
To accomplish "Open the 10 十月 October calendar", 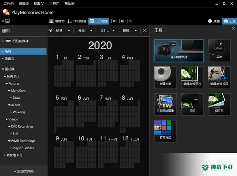I will [86, 152].
